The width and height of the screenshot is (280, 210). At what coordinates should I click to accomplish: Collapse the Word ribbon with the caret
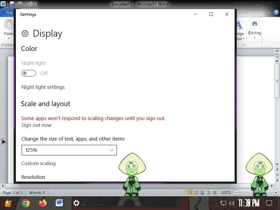[269, 13]
